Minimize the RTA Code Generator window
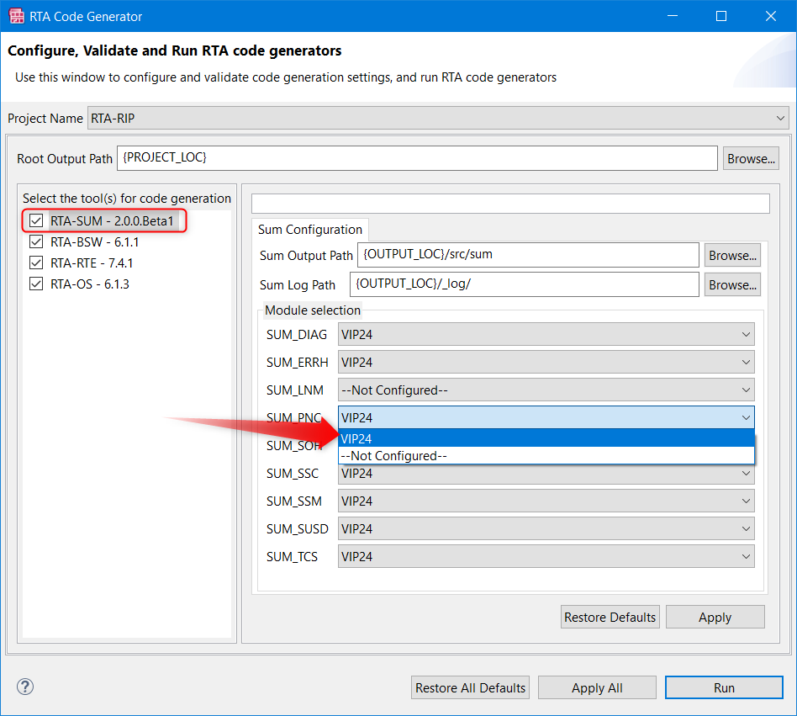Screen dimensions: 797x716 click(673, 16)
